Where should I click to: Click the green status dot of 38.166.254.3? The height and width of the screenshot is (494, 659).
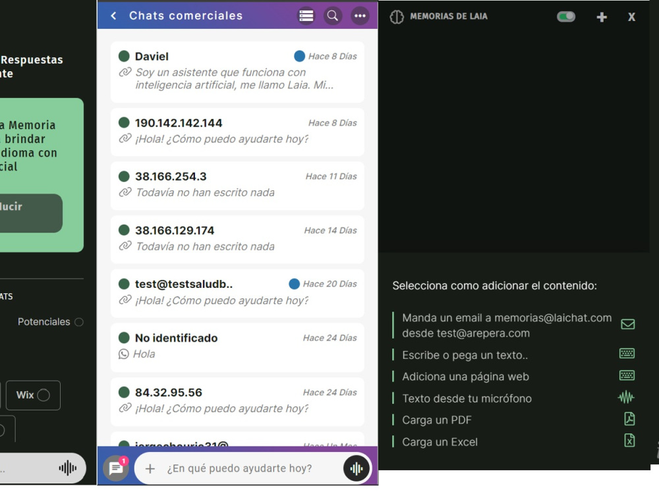124,177
